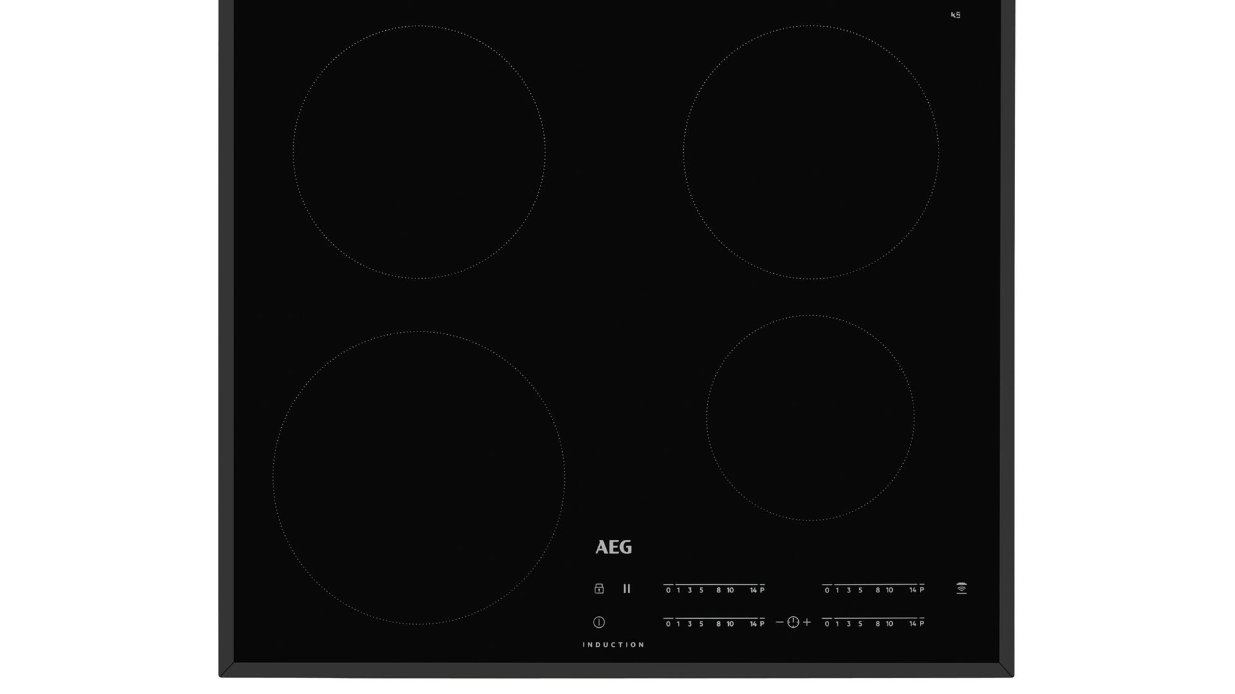Tap the power on/off icon
The width and height of the screenshot is (1235, 694).
coord(599,623)
